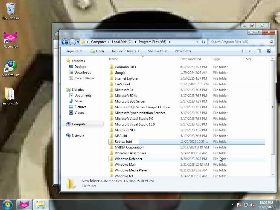Open the Share with dropdown

(x=157, y=51)
